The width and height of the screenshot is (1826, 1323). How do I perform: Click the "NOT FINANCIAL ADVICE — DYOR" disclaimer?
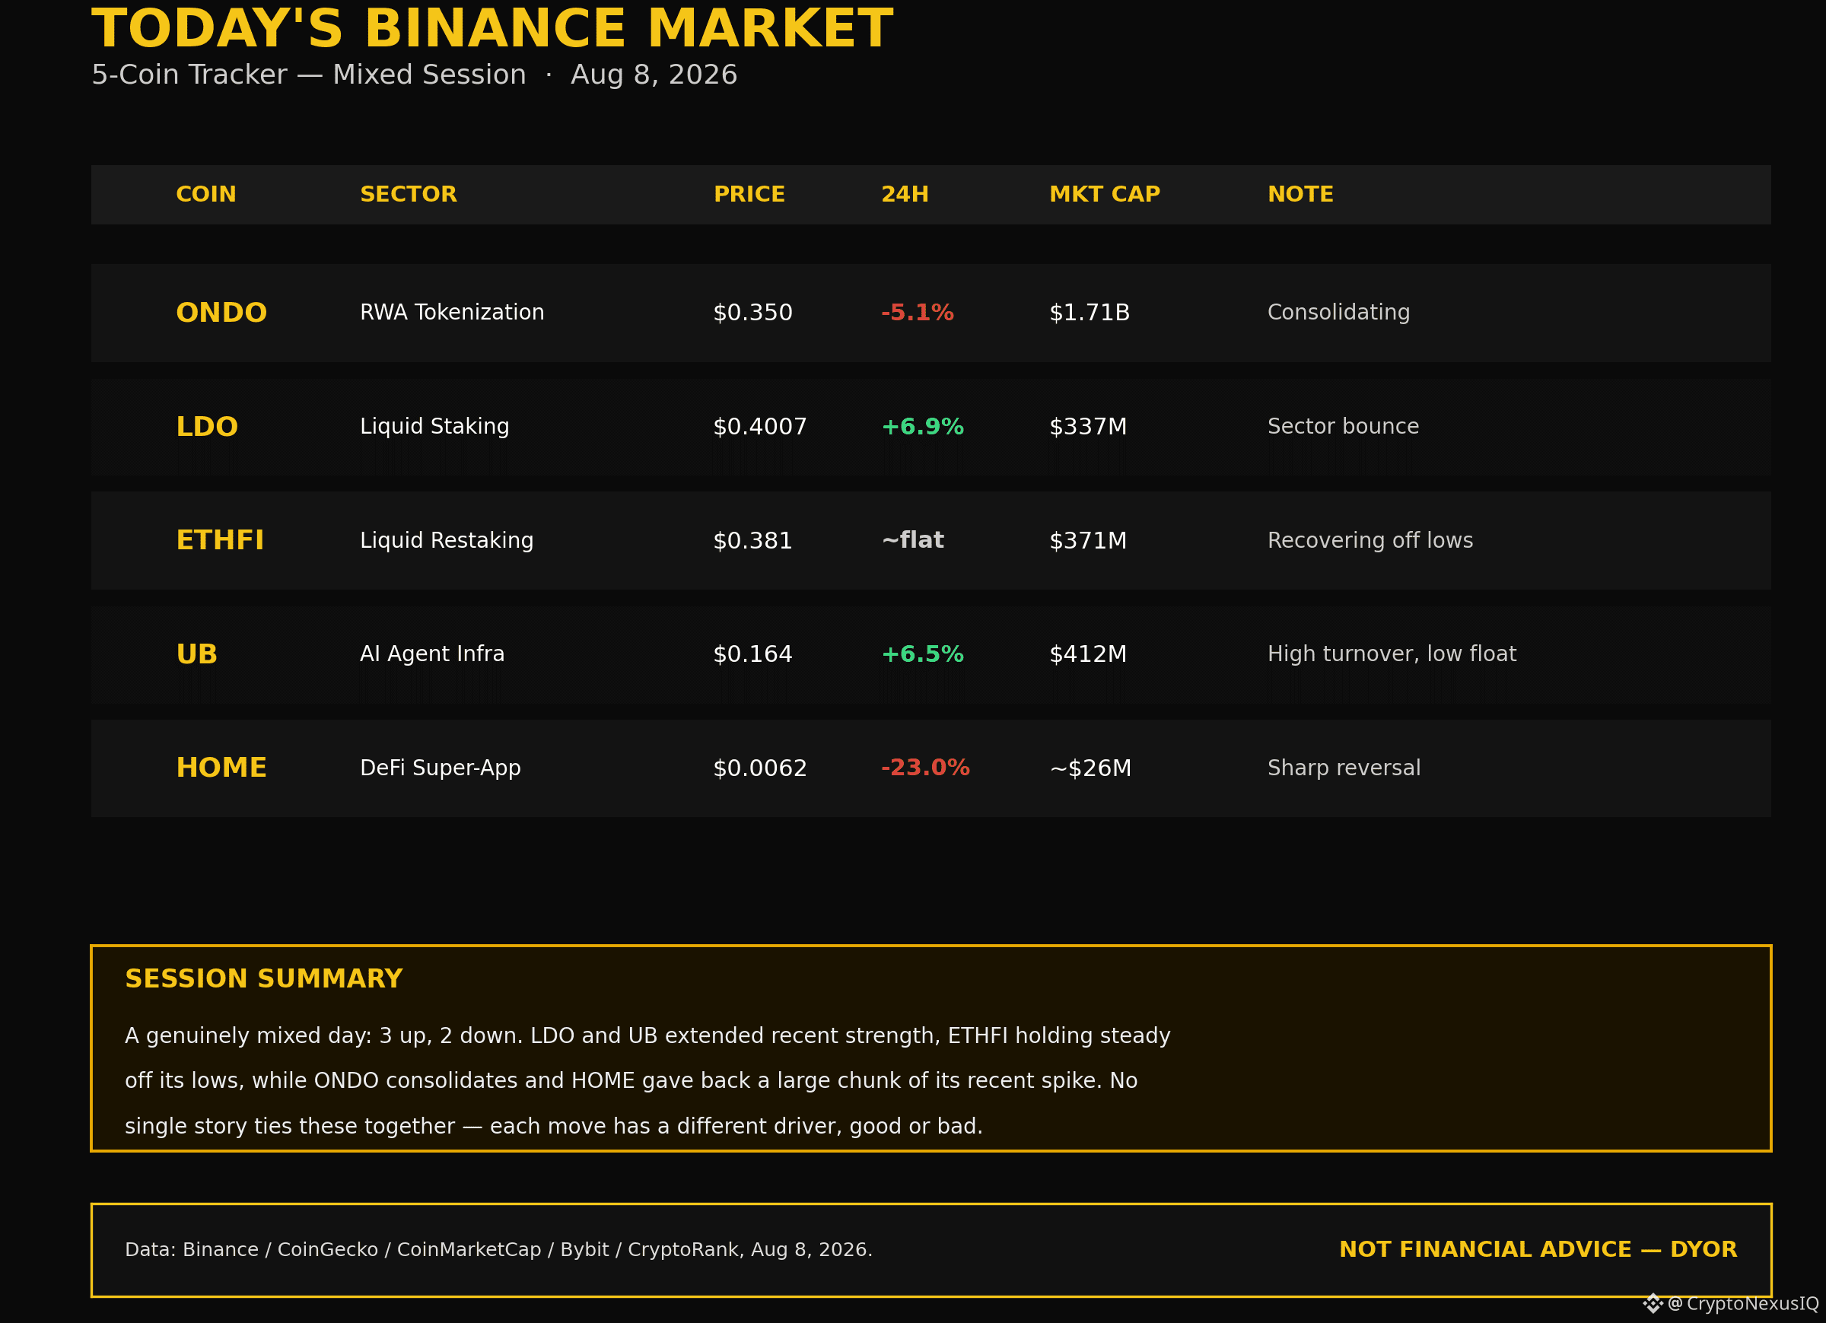coord(1538,1250)
